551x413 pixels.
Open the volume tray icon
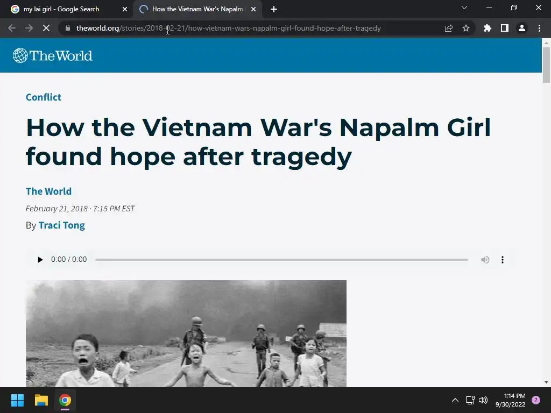483,400
